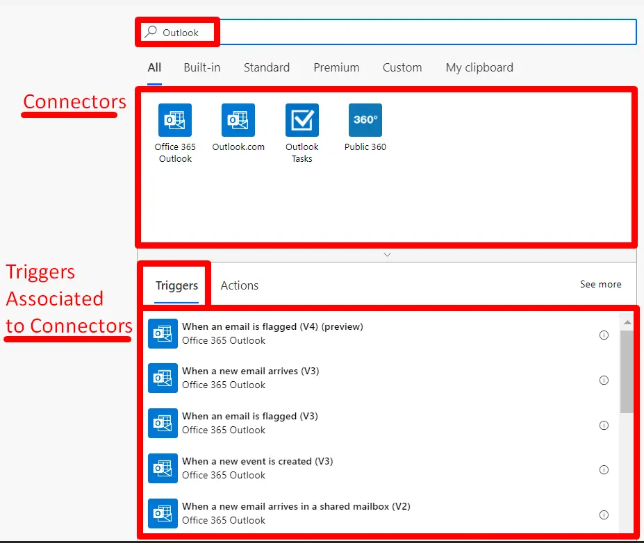Viewport: 644px width, 543px height.
Task: Switch to the Premium tab
Action: coord(336,67)
